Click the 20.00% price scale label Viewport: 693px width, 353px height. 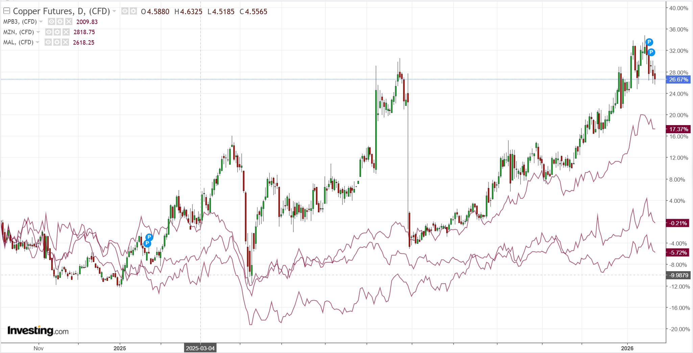tap(679, 115)
